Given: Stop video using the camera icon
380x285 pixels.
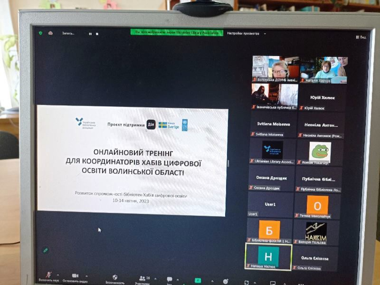Looking at the screenshot, I should 75,276.
